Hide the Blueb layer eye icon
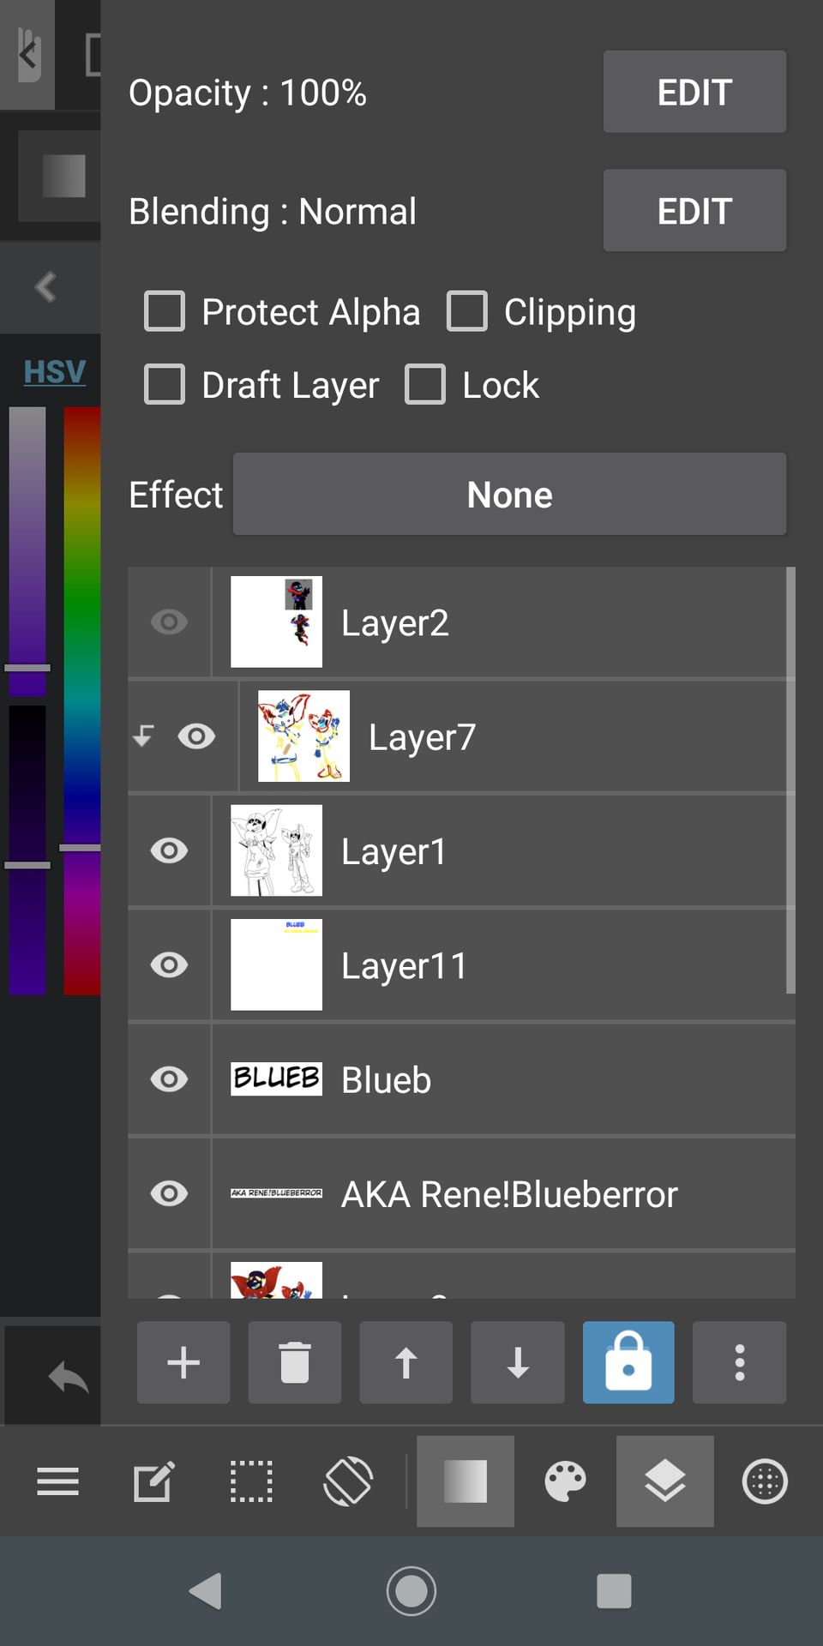Viewport: 823px width, 1646px height. pos(169,1079)
